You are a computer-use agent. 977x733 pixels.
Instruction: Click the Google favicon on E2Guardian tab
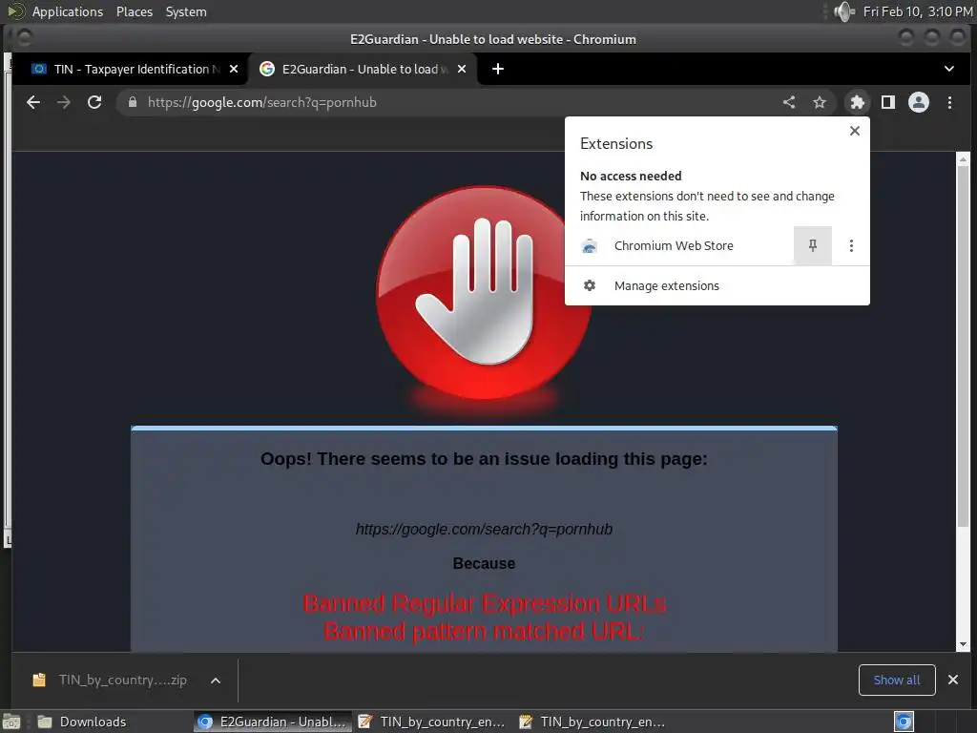[267, 69]
